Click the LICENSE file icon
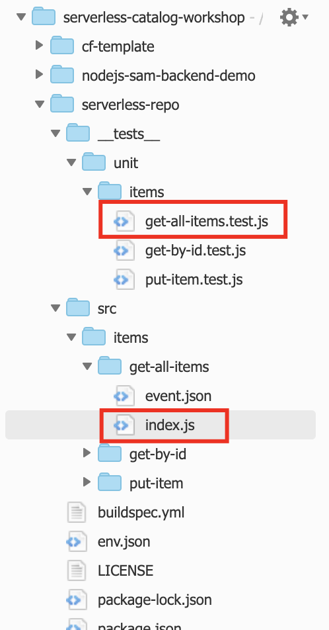 [77, 570]
